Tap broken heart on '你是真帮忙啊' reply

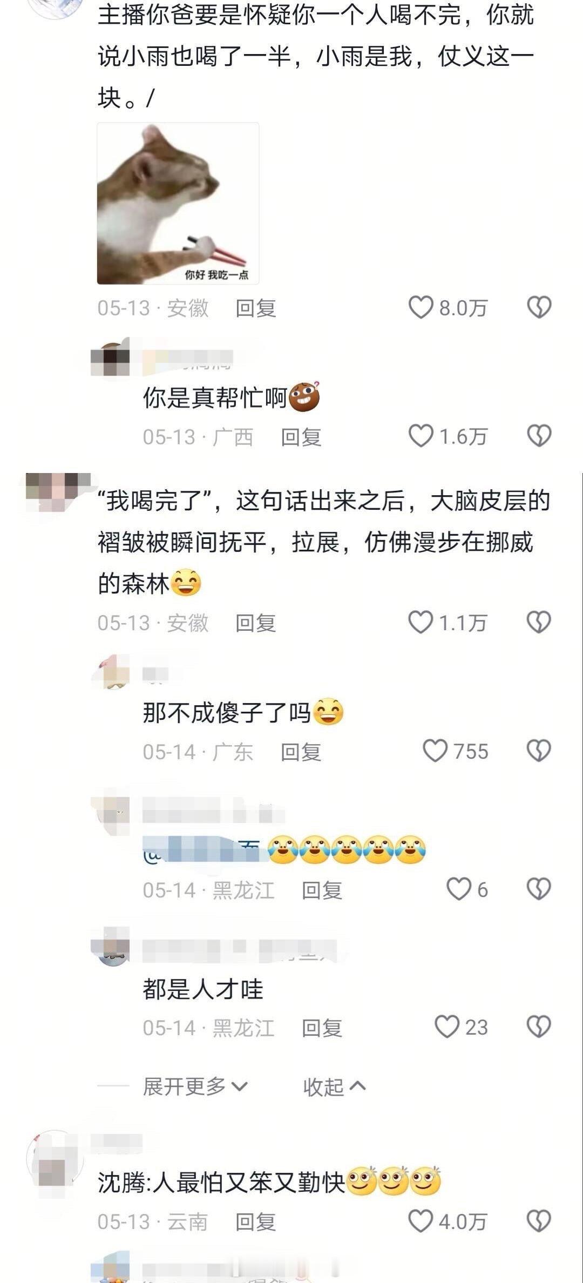[539, 436]
